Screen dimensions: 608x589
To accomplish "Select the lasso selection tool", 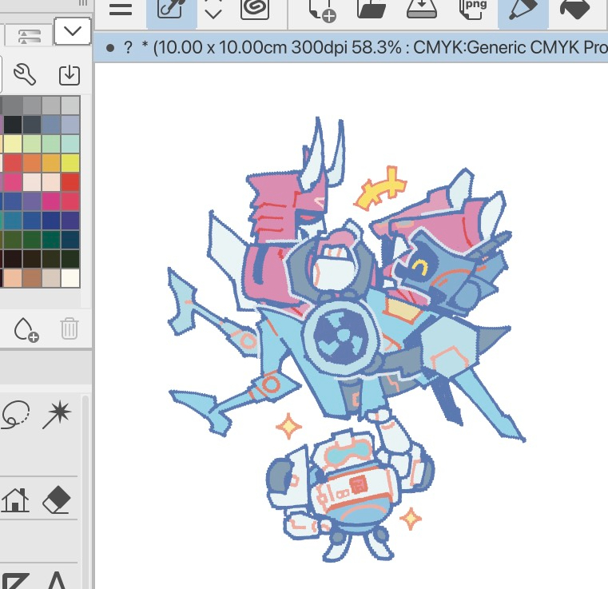I will point(16,414).
